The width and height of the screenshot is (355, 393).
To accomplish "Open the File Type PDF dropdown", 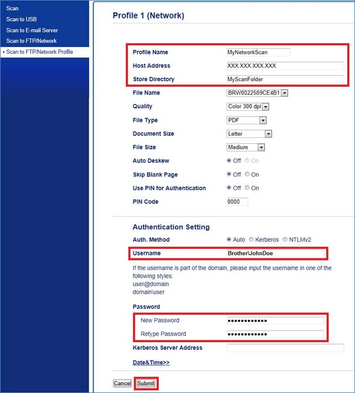I will 246,120.
